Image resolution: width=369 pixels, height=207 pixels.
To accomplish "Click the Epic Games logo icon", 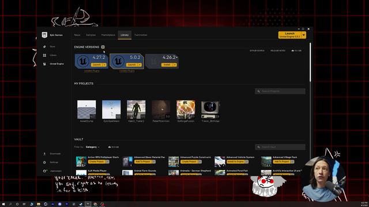I will tap(44, 35).
